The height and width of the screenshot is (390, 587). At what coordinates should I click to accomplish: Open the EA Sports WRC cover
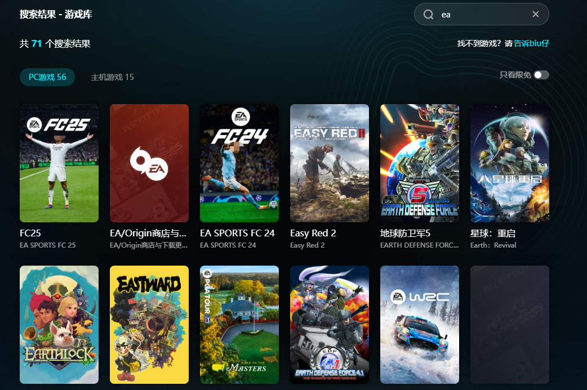tap(420, 325)
